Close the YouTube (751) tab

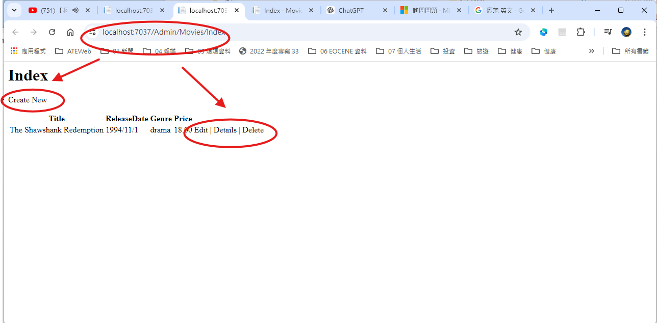[x=88, y=10]
